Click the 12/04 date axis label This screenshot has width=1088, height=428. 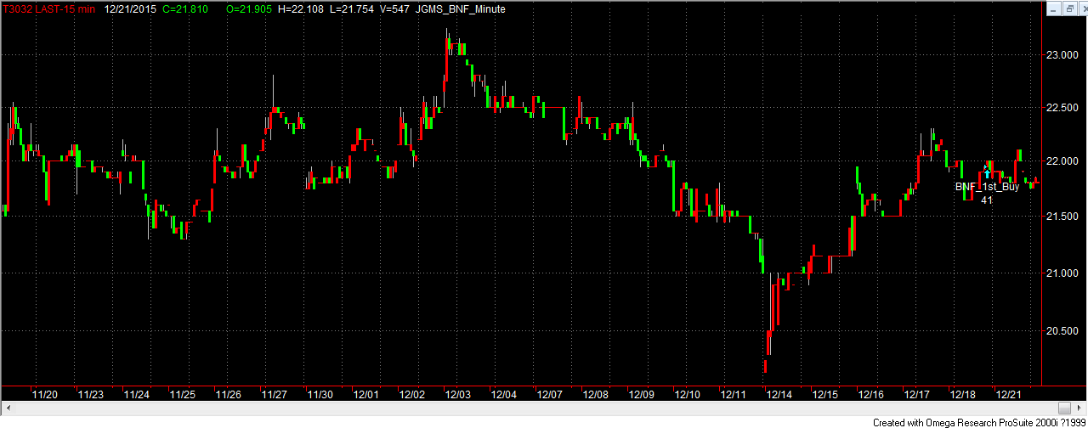coord(504,394)
